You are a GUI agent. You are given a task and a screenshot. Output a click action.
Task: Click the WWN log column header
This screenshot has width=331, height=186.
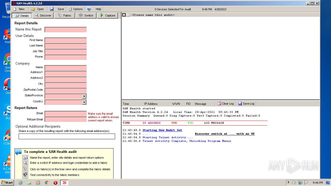coord(176,104)
